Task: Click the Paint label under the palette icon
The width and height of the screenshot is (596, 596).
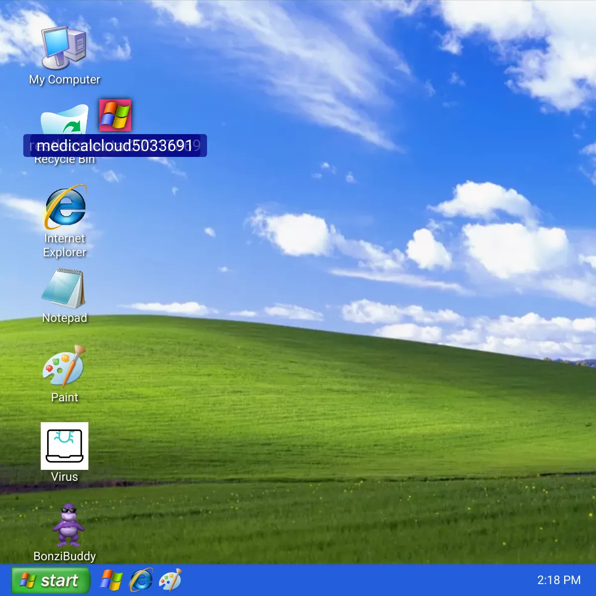Action: click(x=65, y=397)
